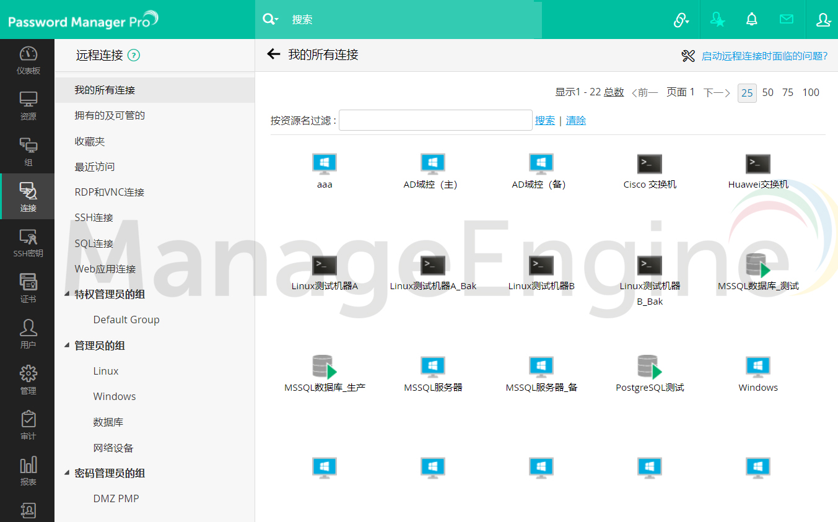Open 启动远程连接时面临的问题? help link
Image resolution: width=838 pixels, height=522 pixels.
(x=764, y=56)
